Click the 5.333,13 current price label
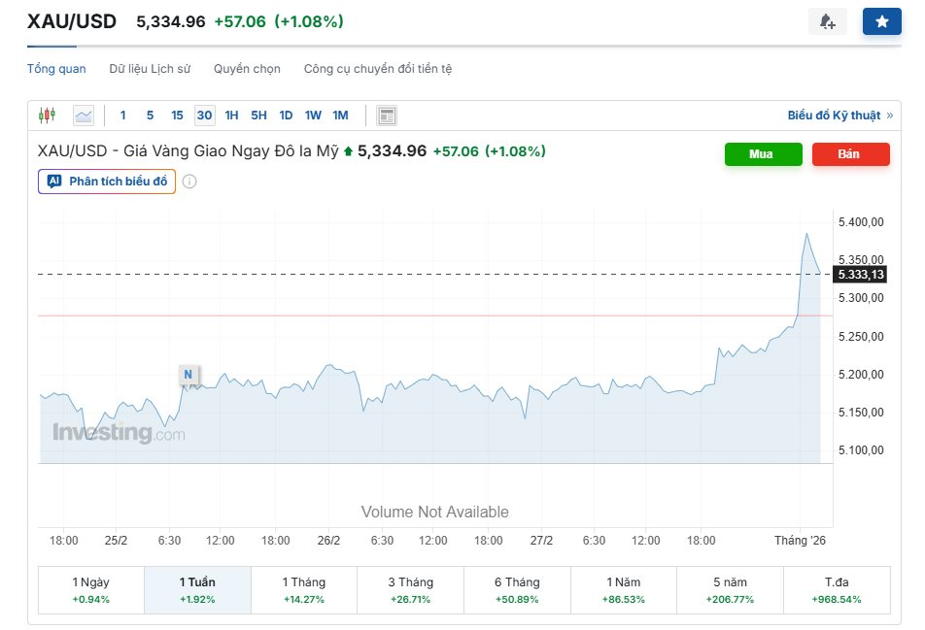Screen dimensions: 925x630 point(860,275)
